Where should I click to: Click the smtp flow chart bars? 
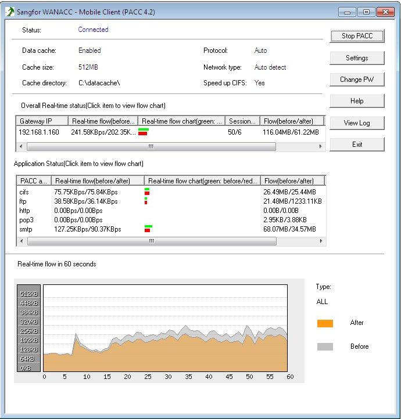pyautogui.click(x=148, y=229)
